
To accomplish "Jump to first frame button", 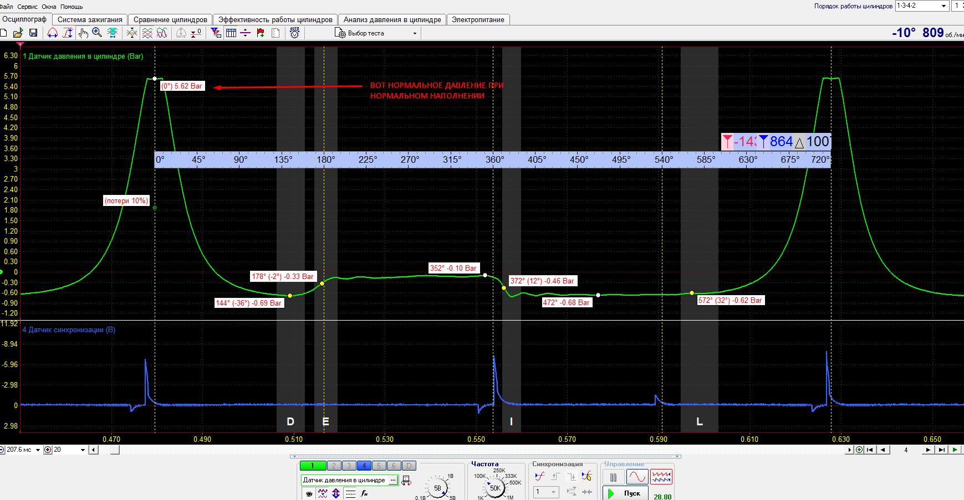I will tap(870, 450).
